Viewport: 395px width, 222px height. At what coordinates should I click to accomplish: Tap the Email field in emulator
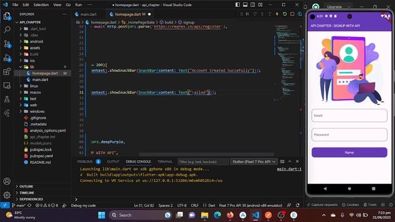point(349,115)
